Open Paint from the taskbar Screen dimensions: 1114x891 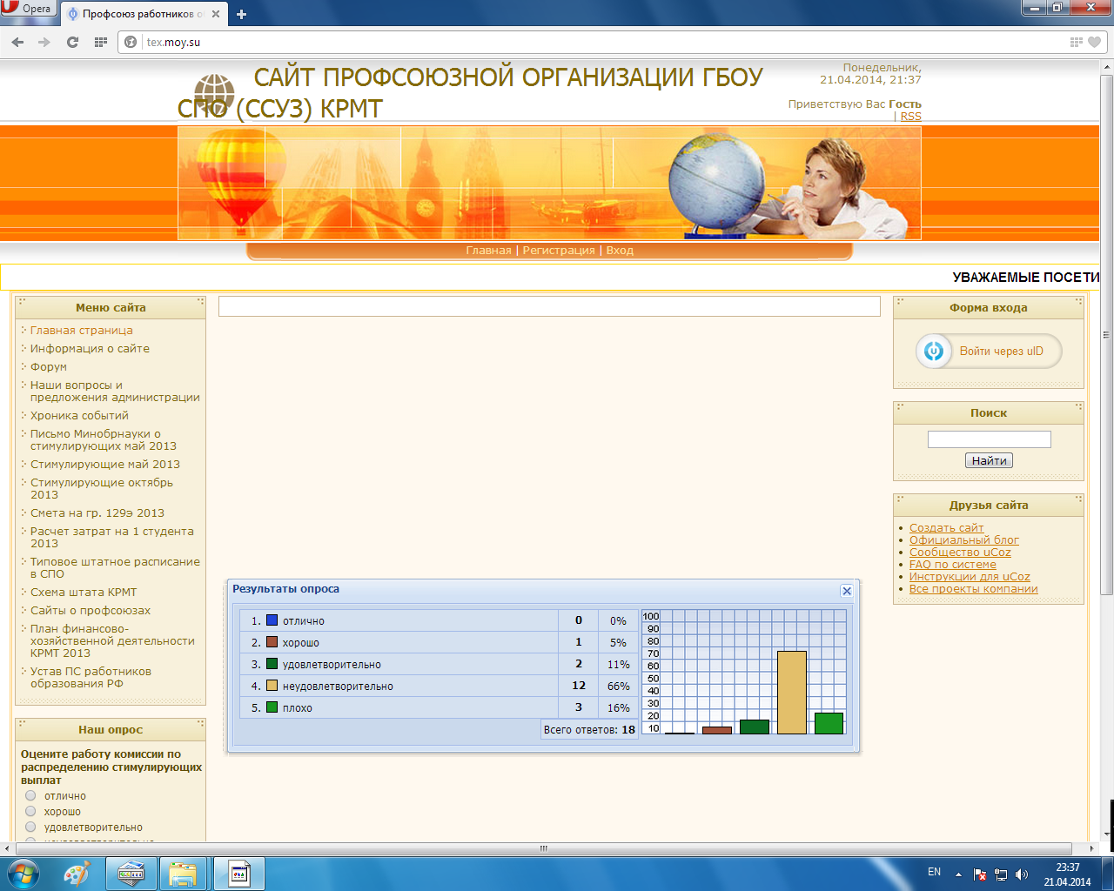click(77, 873)
